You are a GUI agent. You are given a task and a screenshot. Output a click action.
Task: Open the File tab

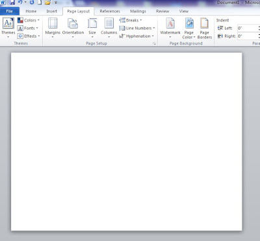10,11
